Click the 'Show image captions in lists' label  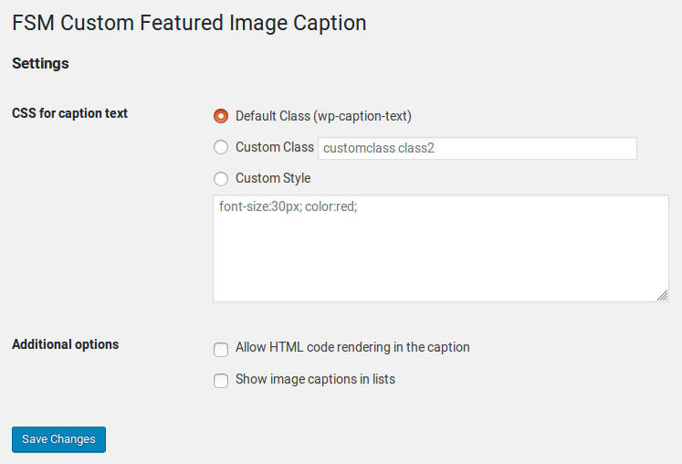[315, 378]
